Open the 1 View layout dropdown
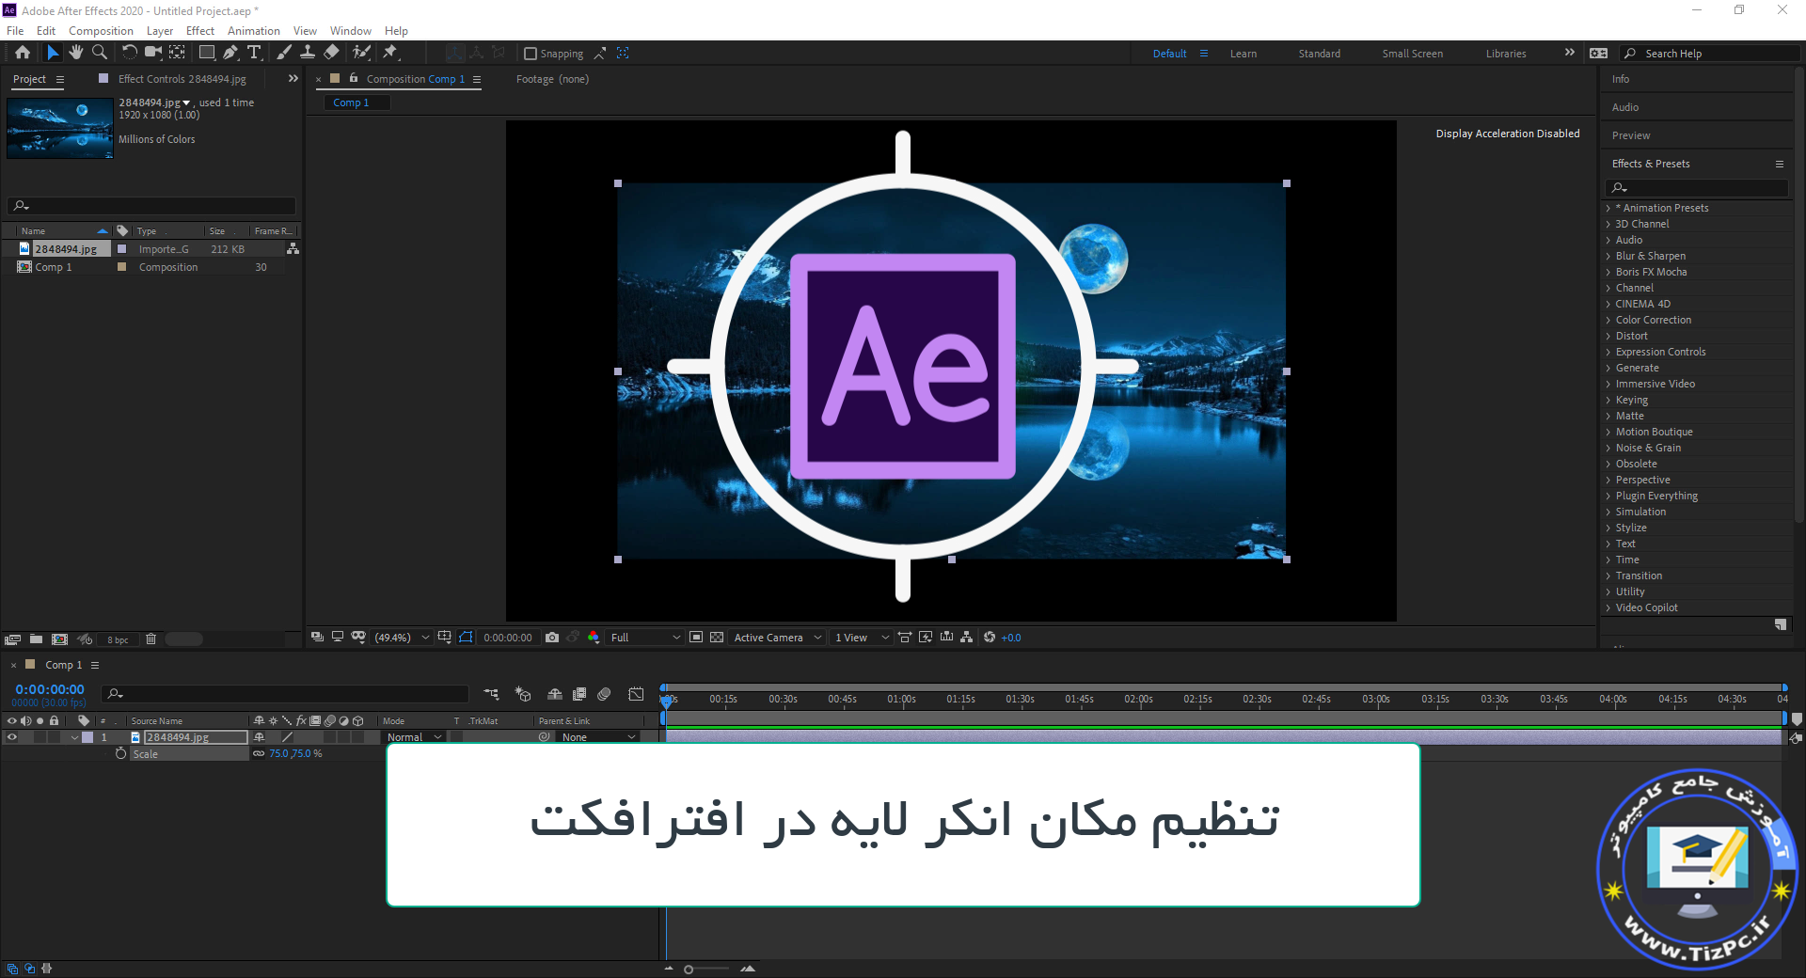 pos(862,638)
